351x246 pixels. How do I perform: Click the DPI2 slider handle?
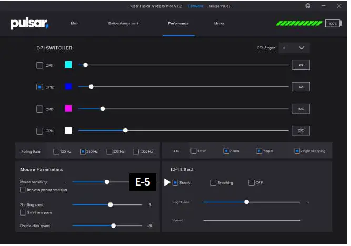click(91, 87)
